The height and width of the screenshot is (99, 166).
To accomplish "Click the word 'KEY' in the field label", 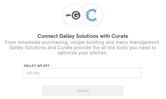I will (46, 66).
